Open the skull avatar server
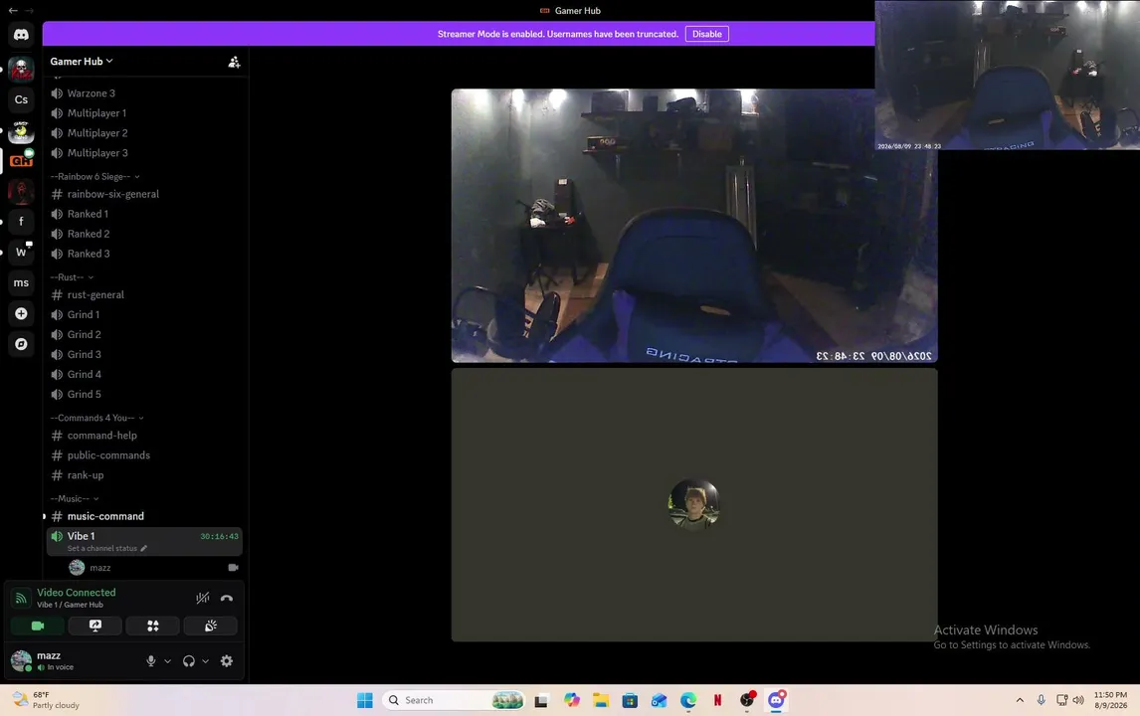 (x=21, y=69)
